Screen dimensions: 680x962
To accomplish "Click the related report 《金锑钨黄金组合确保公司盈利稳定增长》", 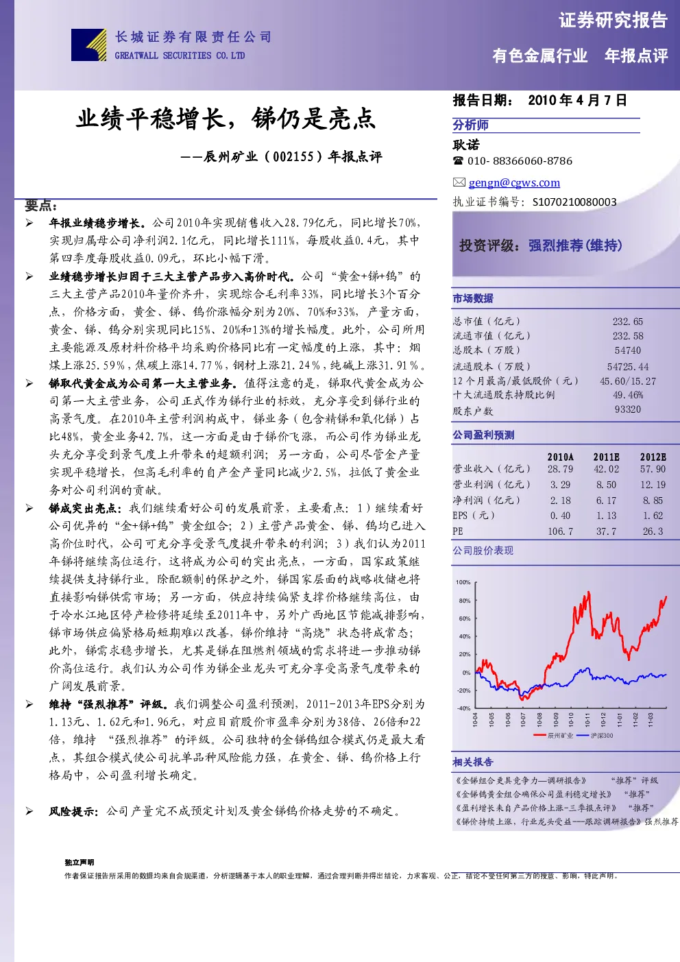I will [533, 794].
